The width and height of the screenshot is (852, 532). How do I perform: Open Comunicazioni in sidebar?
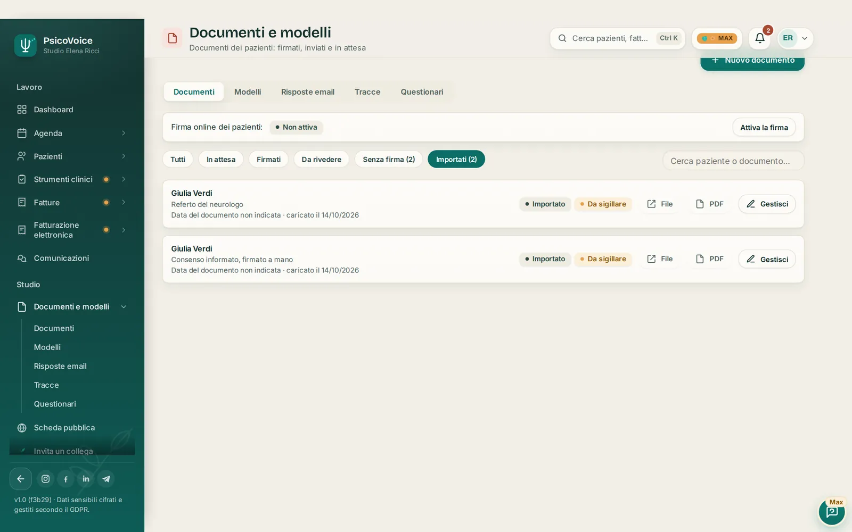(x=72, y=258)
